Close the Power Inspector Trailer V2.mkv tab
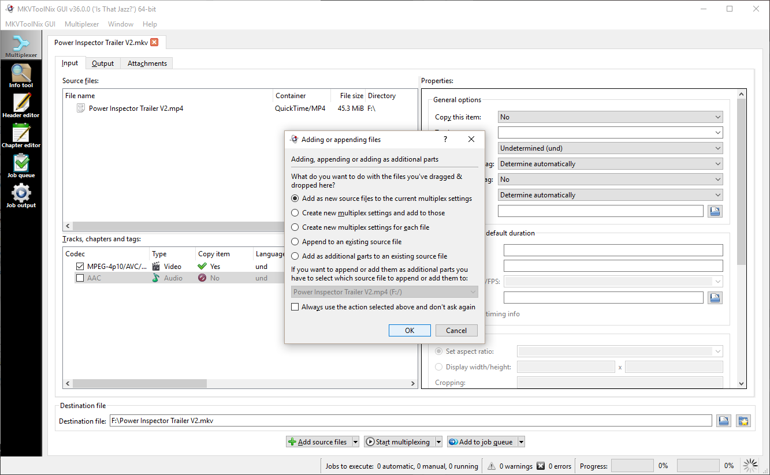 coord(154,42)
